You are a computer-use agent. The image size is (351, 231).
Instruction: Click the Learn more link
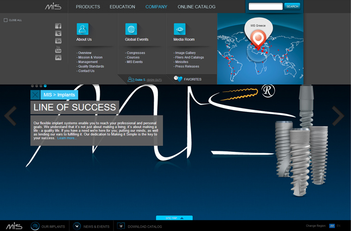67,138
